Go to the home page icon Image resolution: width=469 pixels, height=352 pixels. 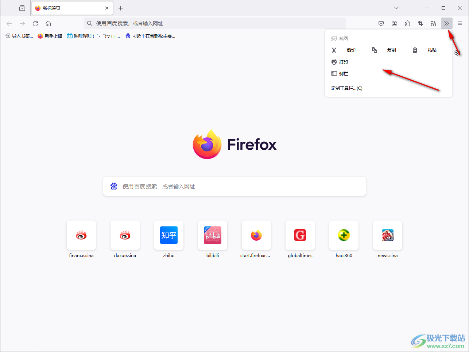coord(48,23)
